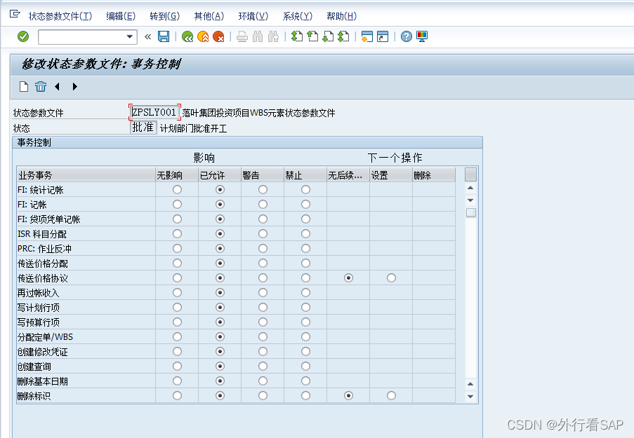This screenshot has height=438, width=634.
Task: Click the 写计划行项 row label
Action: click(39, 308)
